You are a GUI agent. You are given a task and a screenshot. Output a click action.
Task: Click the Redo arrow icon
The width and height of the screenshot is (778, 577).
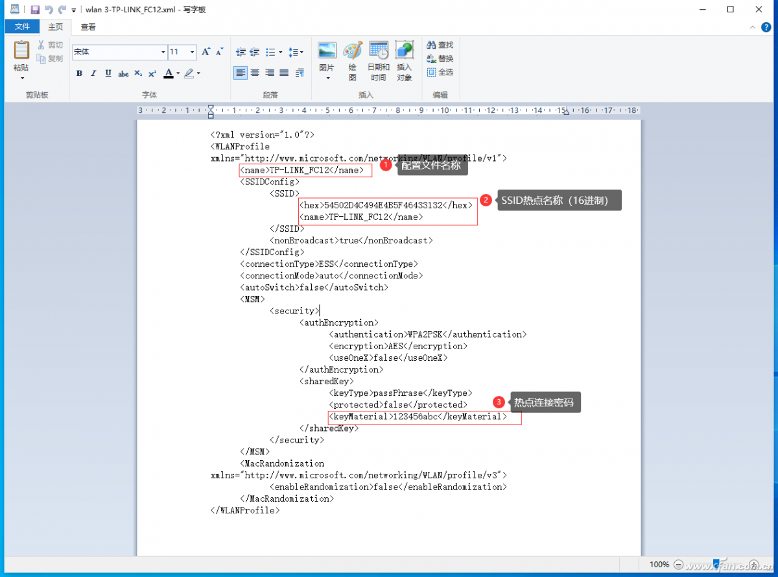(x=62, y=10)
